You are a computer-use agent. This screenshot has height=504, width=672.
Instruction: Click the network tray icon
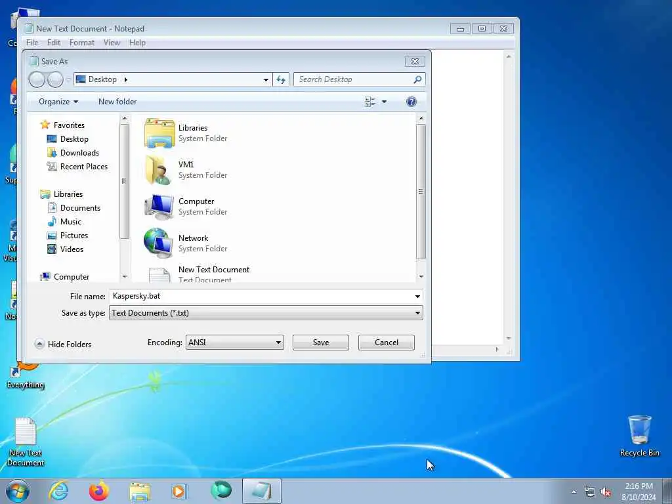[x=590, y=492]
